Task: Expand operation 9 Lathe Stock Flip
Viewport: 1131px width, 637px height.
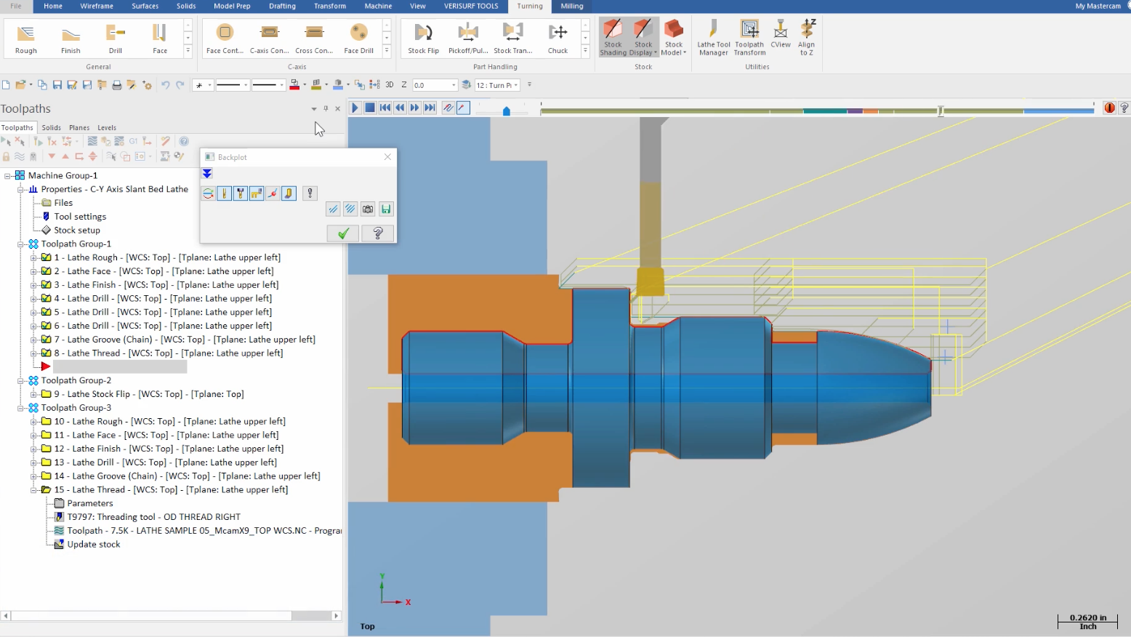Action: pyautogui.click(x=33, y=395)
